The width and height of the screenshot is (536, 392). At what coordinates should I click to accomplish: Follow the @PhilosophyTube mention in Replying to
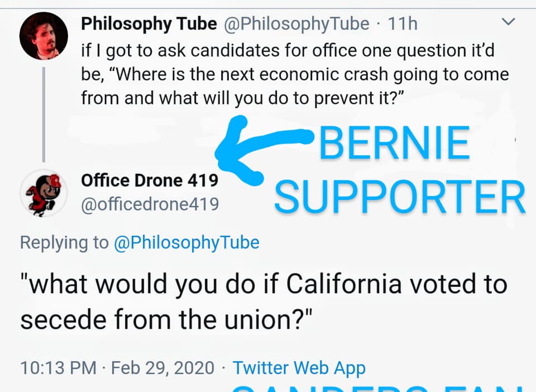pyautogui.click(x=186, y=243)
